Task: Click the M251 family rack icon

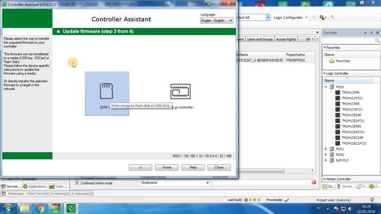Action: (x=332, y=149)
